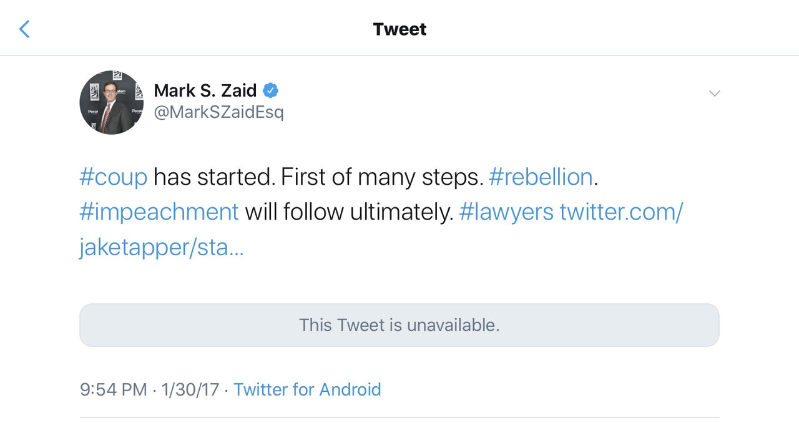Open the #rebellion hashtag
This screenshot has width=799, height=423.
coord(541,177)
